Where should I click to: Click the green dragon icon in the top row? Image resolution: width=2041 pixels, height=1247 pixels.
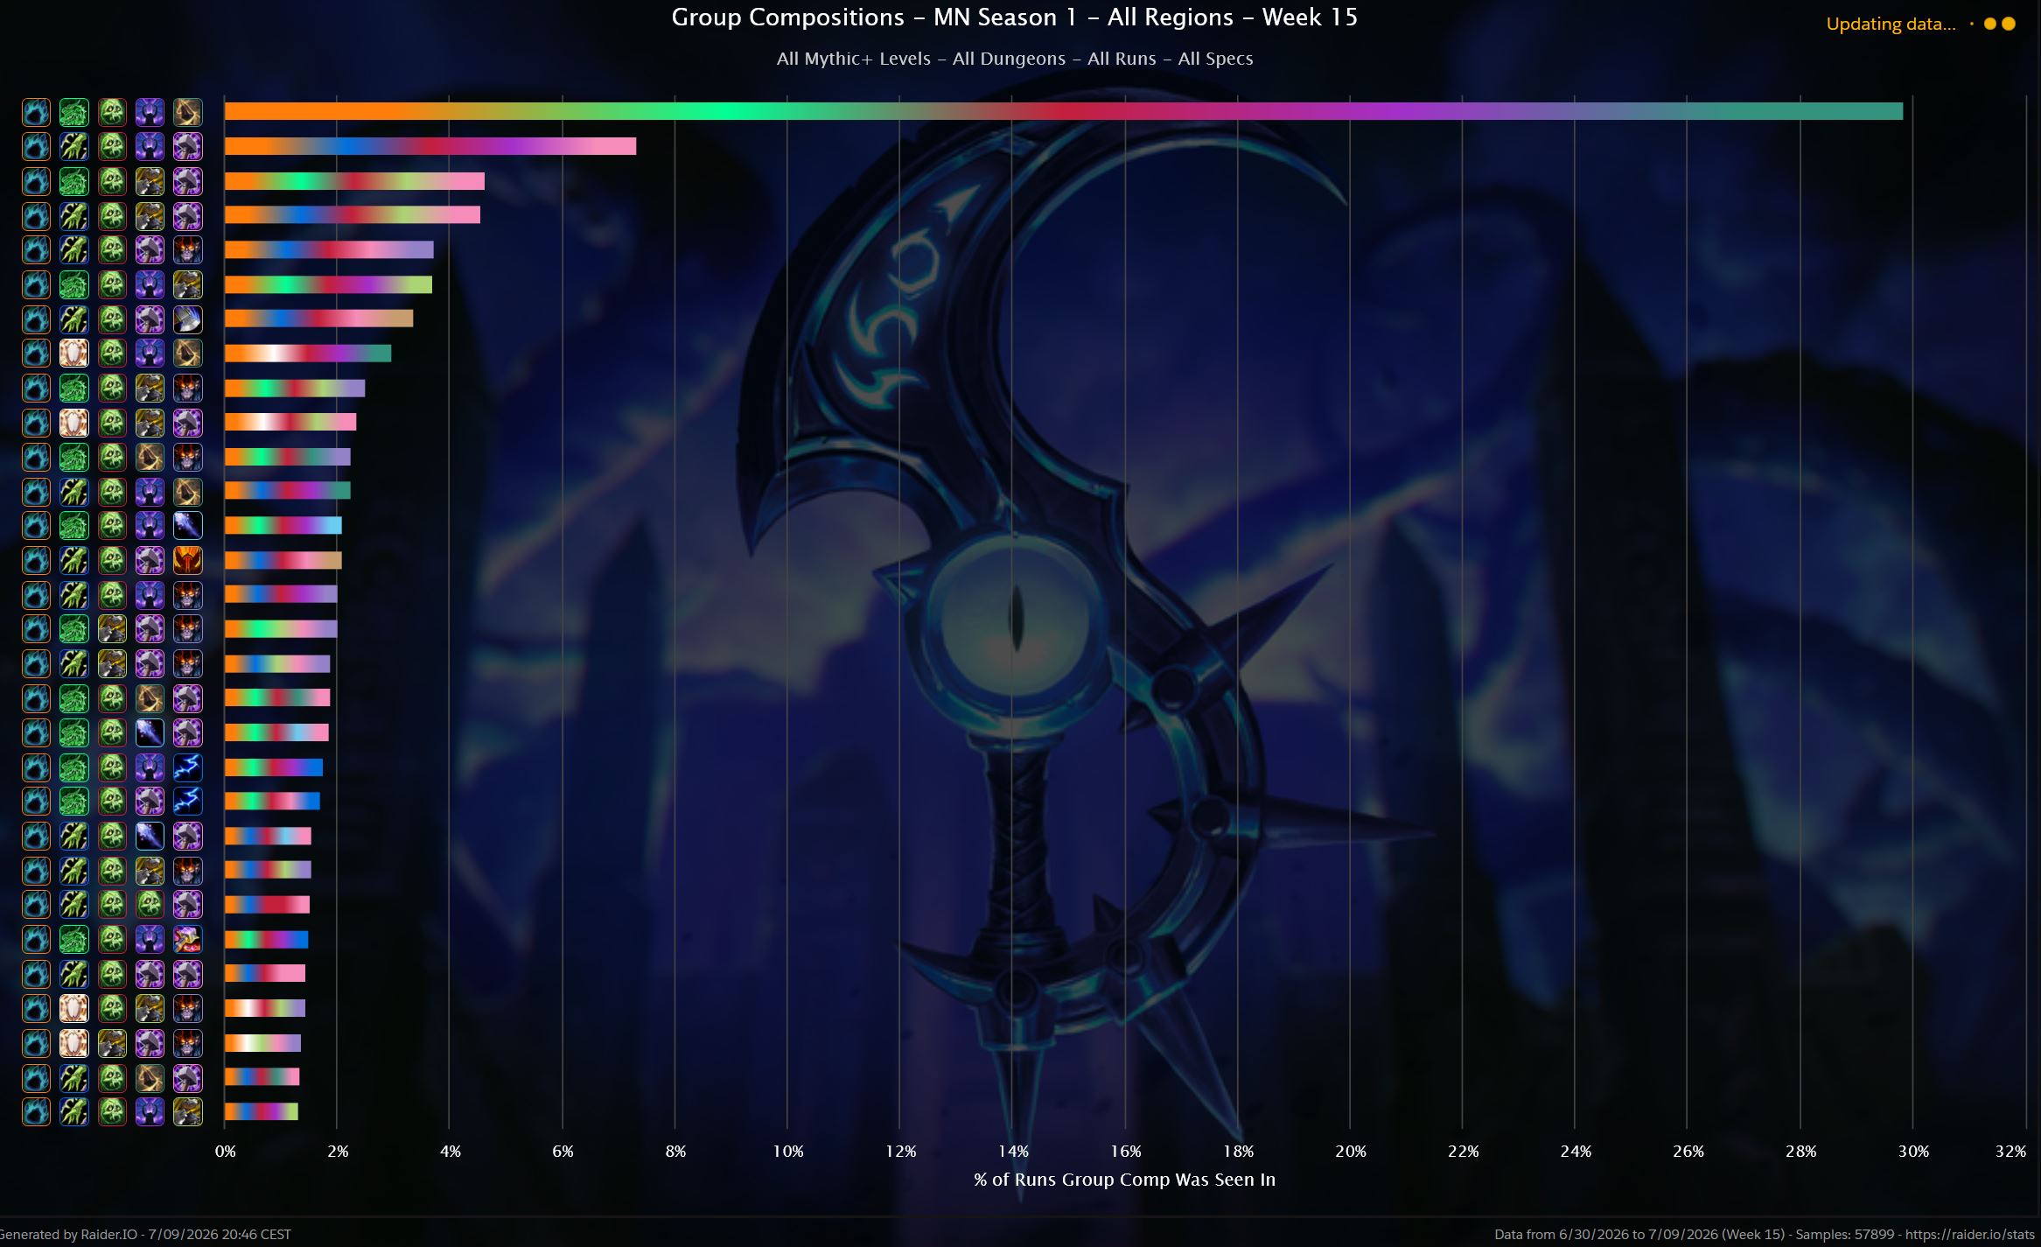(74, 112)
